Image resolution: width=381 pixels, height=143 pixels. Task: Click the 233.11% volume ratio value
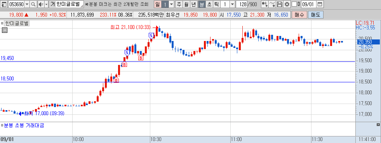pos(108,15)
